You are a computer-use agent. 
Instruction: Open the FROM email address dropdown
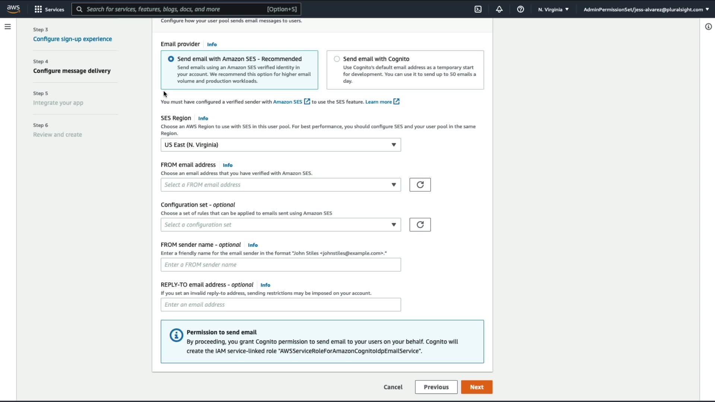pos(280,185)
